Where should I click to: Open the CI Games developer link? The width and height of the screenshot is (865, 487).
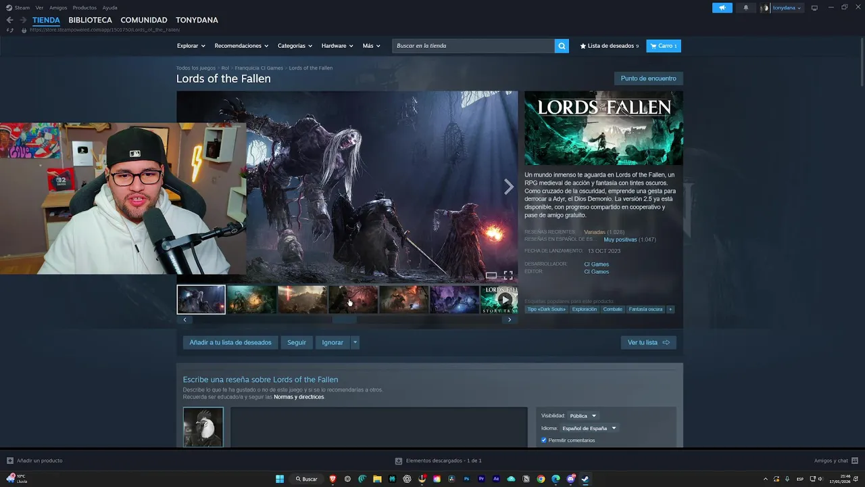[x=597, y=264]
